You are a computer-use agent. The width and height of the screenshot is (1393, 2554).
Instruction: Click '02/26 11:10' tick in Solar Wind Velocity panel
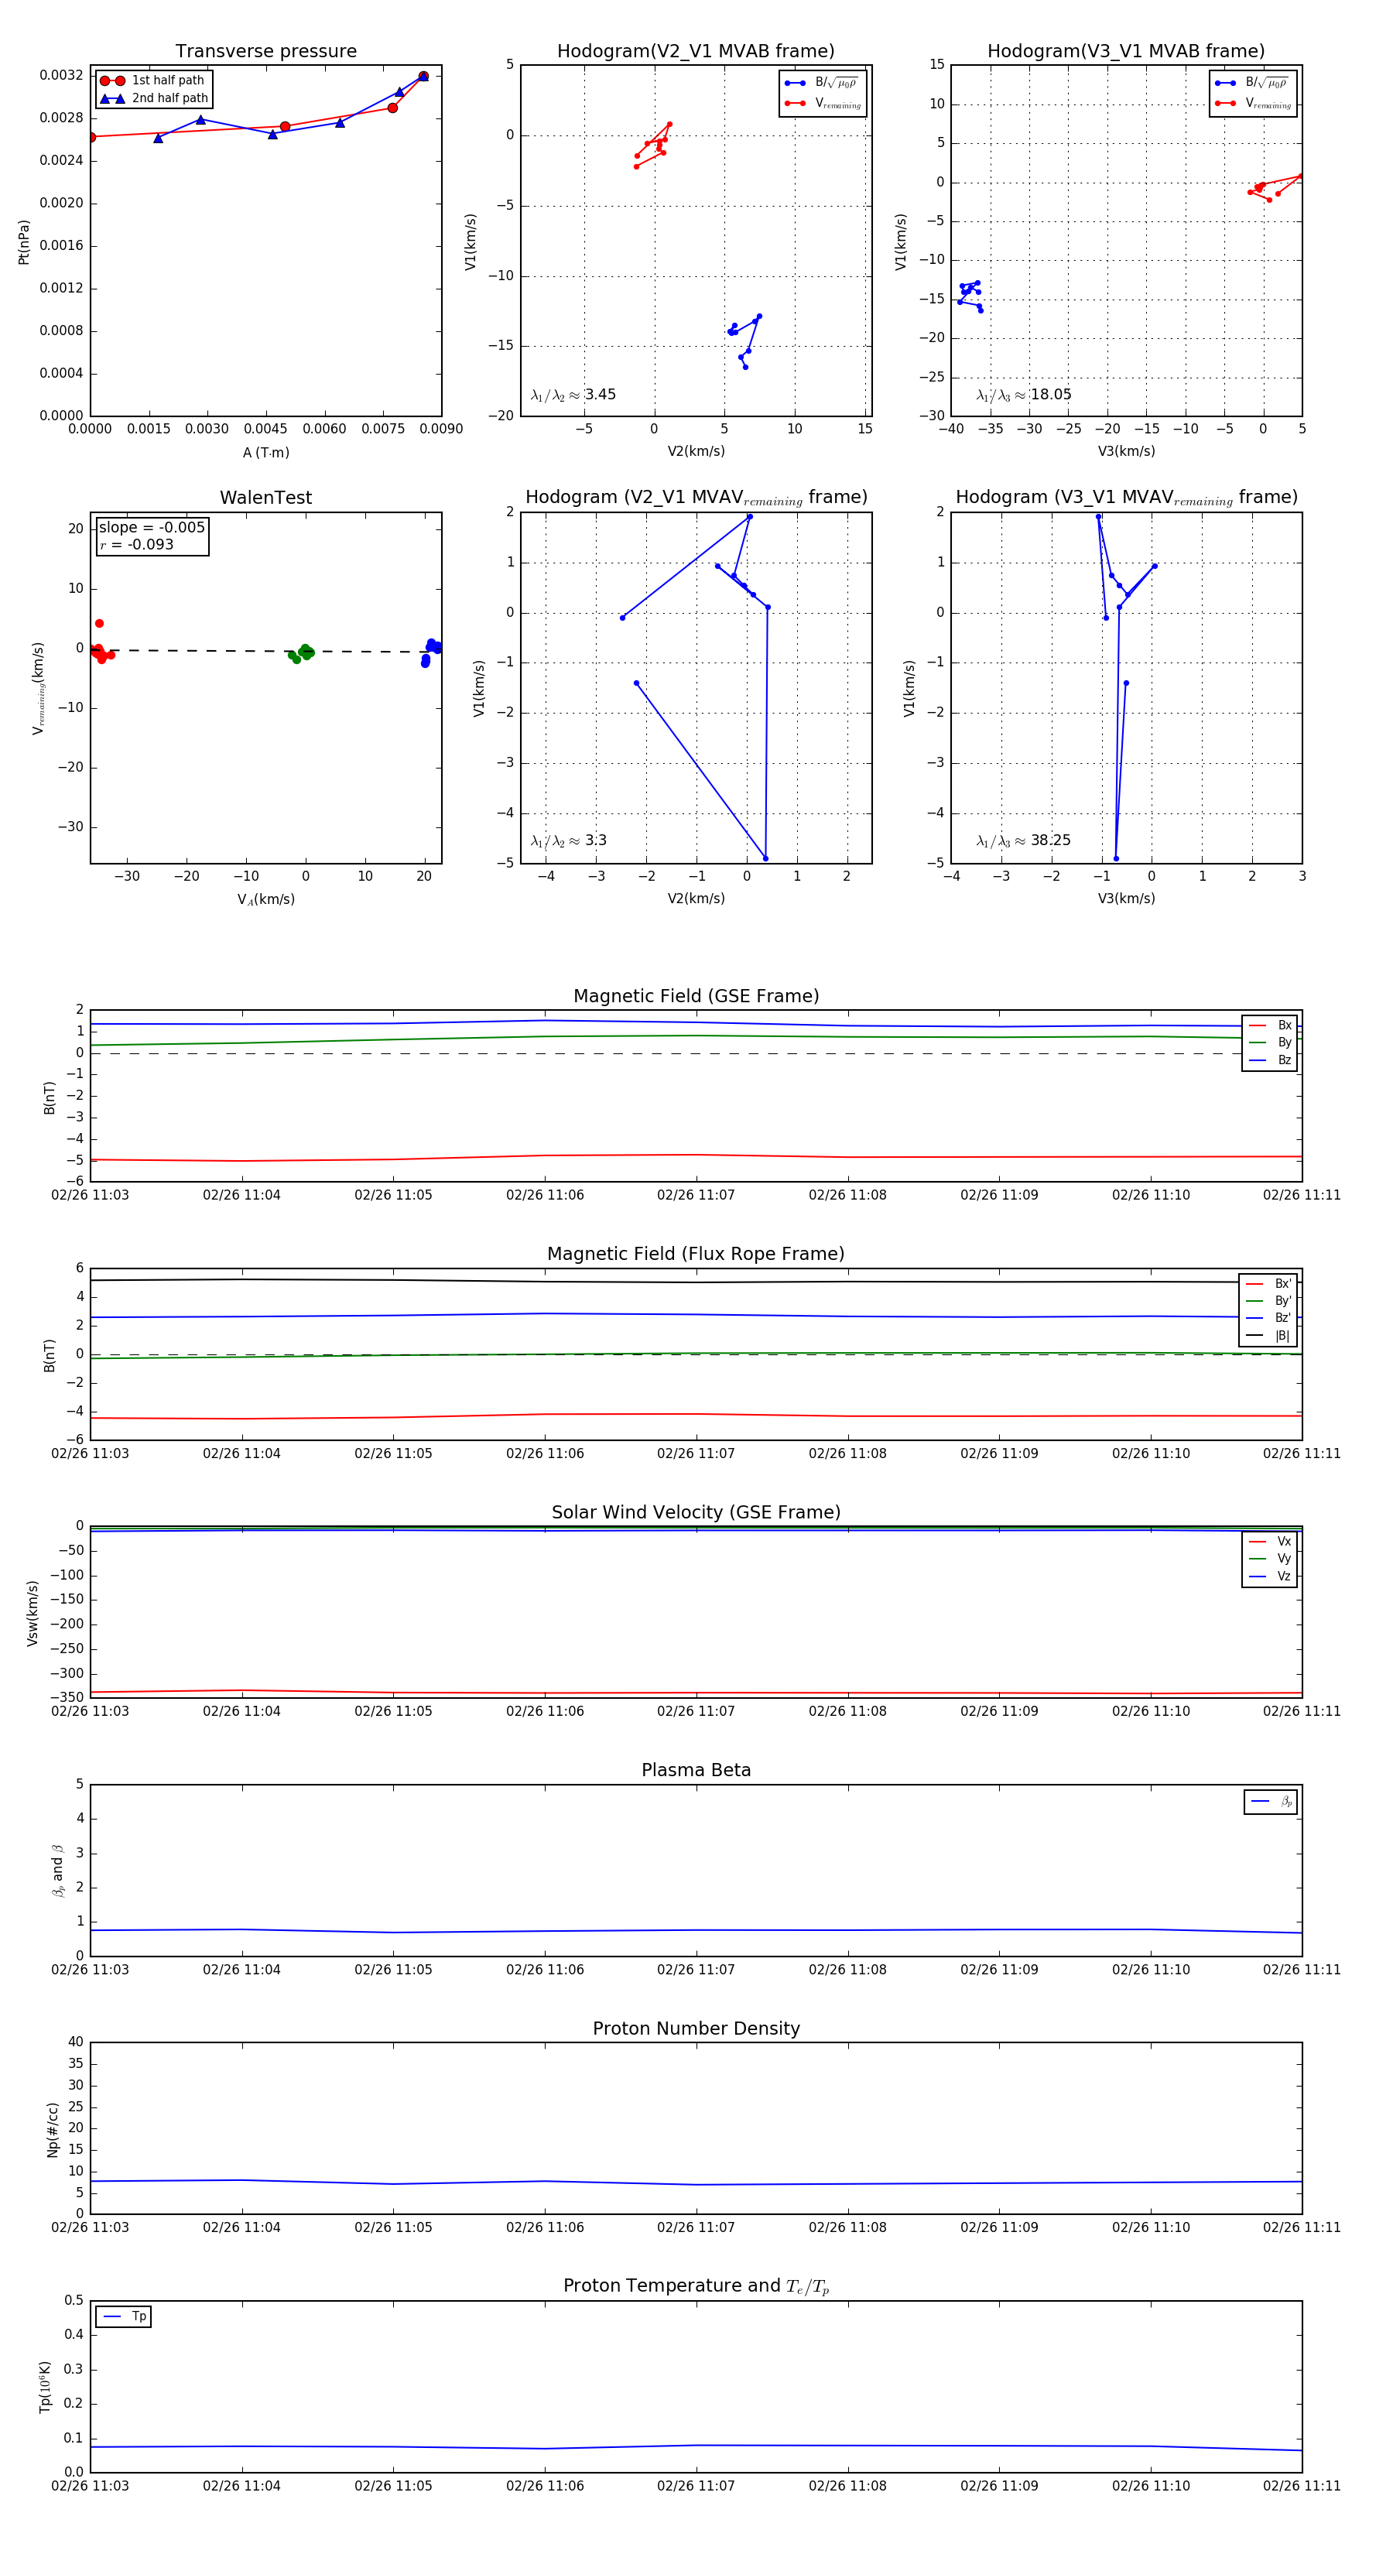(x=1151, y=1710)
